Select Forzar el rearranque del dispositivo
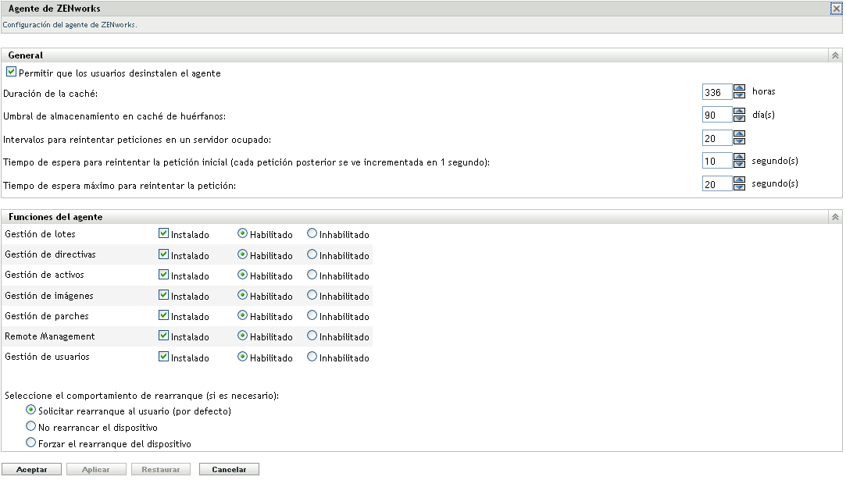The height and width of the screenshot is (480, 846). coord(31,442)
